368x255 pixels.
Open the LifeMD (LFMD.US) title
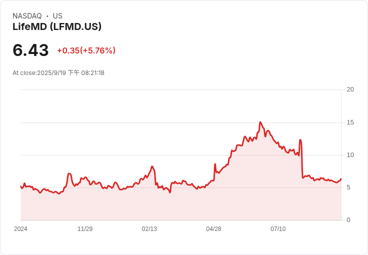[57, 27]
